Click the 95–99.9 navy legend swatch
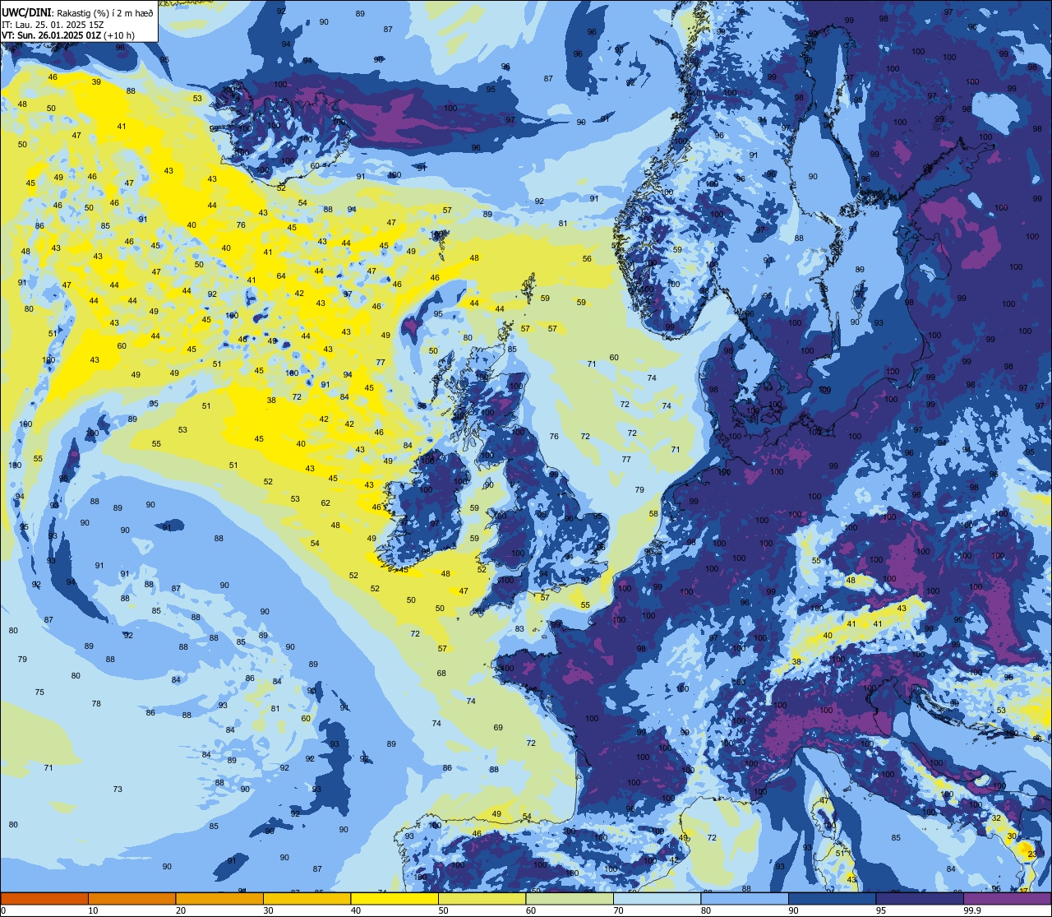The width and height of the screenshot is (1052, 917). coord(920,898)
